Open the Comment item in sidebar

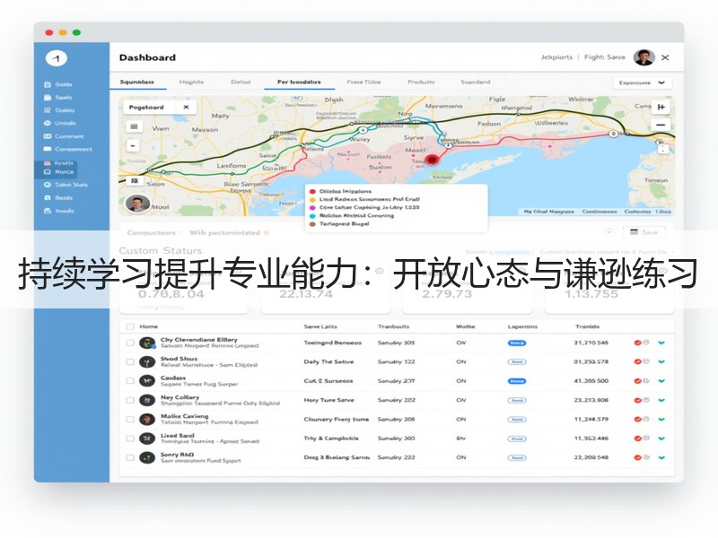coord(64,136)
